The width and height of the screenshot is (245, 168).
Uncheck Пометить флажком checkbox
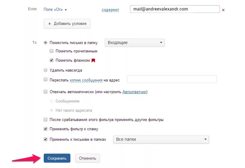pyautogui.click(x=52, y=60)
